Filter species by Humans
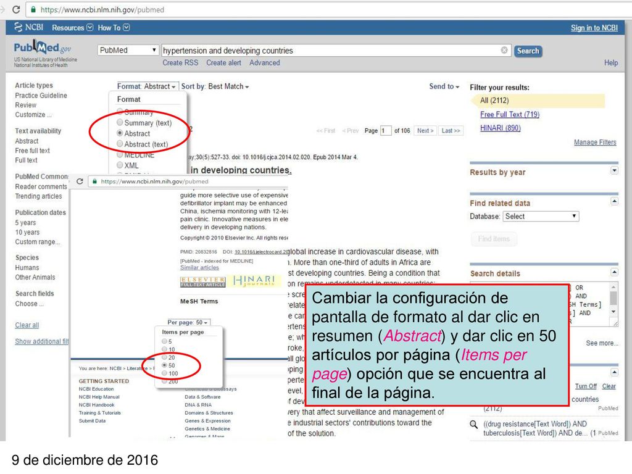 coord(27,268)
